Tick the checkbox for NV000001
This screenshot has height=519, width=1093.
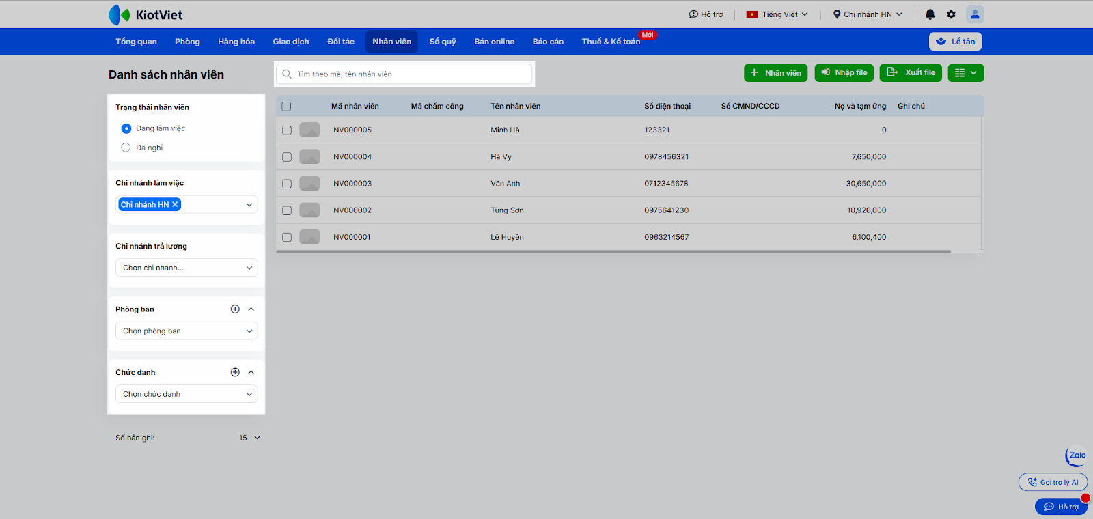pyautogui.click(x=287, y=237)
